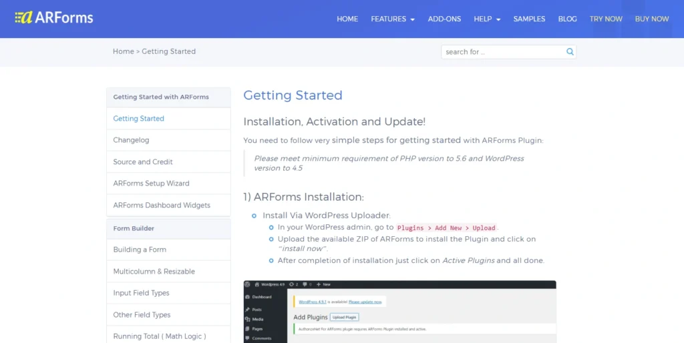Viewport: 684px width, 343px height.
Task: Click the '1) ARForms Installation:' heading
Action: [303, 197]
